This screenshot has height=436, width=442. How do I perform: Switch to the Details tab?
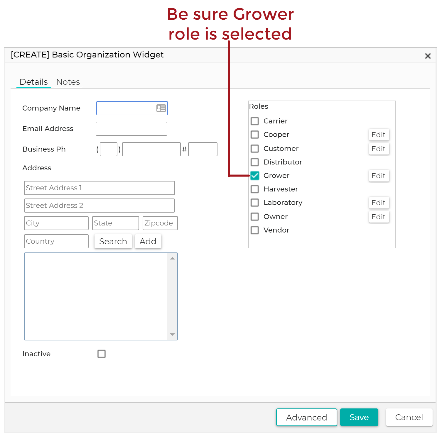coord(33,82)
